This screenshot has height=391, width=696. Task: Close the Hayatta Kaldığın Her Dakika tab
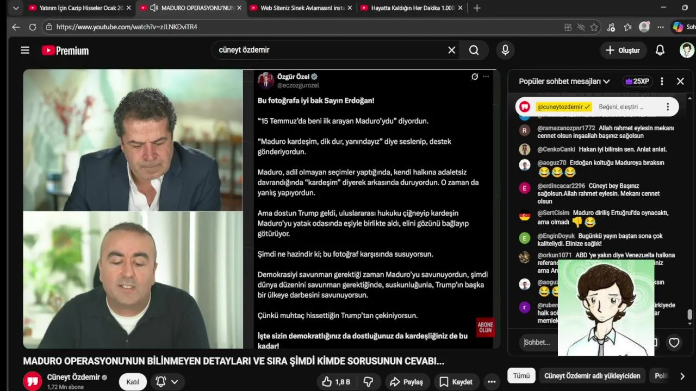[x=461, y=8]
